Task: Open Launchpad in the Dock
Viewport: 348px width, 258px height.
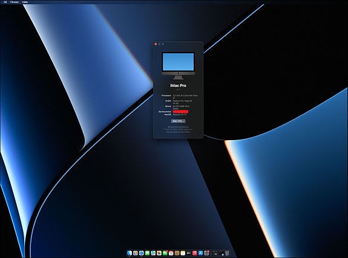Action: [136, 253]
